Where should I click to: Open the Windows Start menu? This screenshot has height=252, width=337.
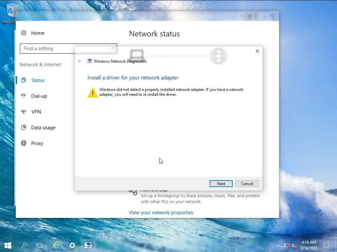coord(8,245)
